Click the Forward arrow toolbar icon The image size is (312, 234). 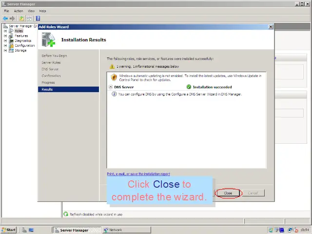[12, 19]
